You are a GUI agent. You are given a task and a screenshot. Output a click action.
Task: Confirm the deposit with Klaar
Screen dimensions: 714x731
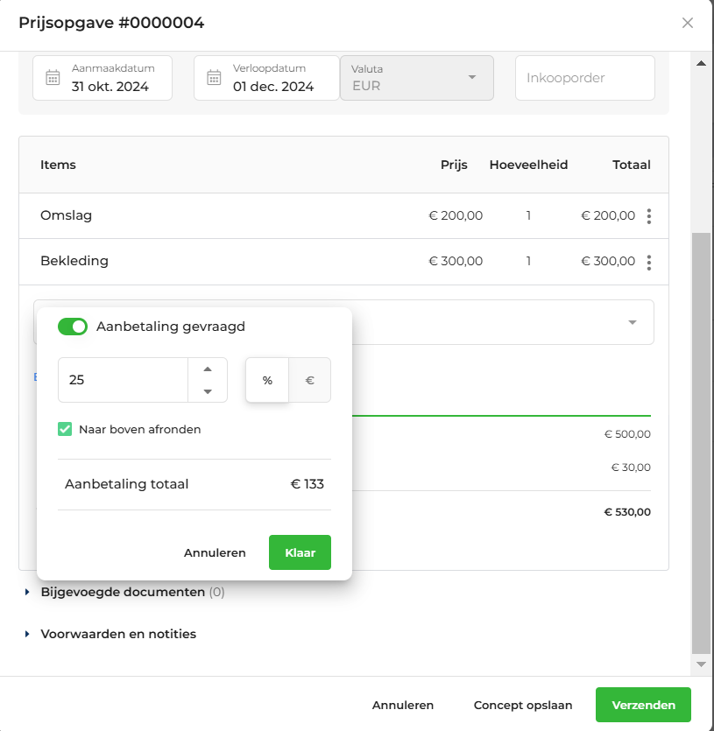tap(300, 552)
